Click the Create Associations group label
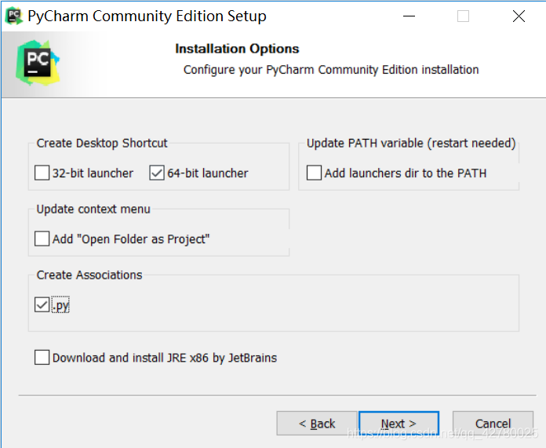This screenshot has width=546, height=448. pyautogui.click(x=89, y=275)
